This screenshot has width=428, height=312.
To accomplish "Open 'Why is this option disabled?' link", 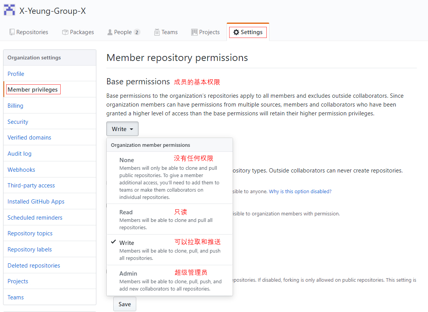I will (300, 192).
